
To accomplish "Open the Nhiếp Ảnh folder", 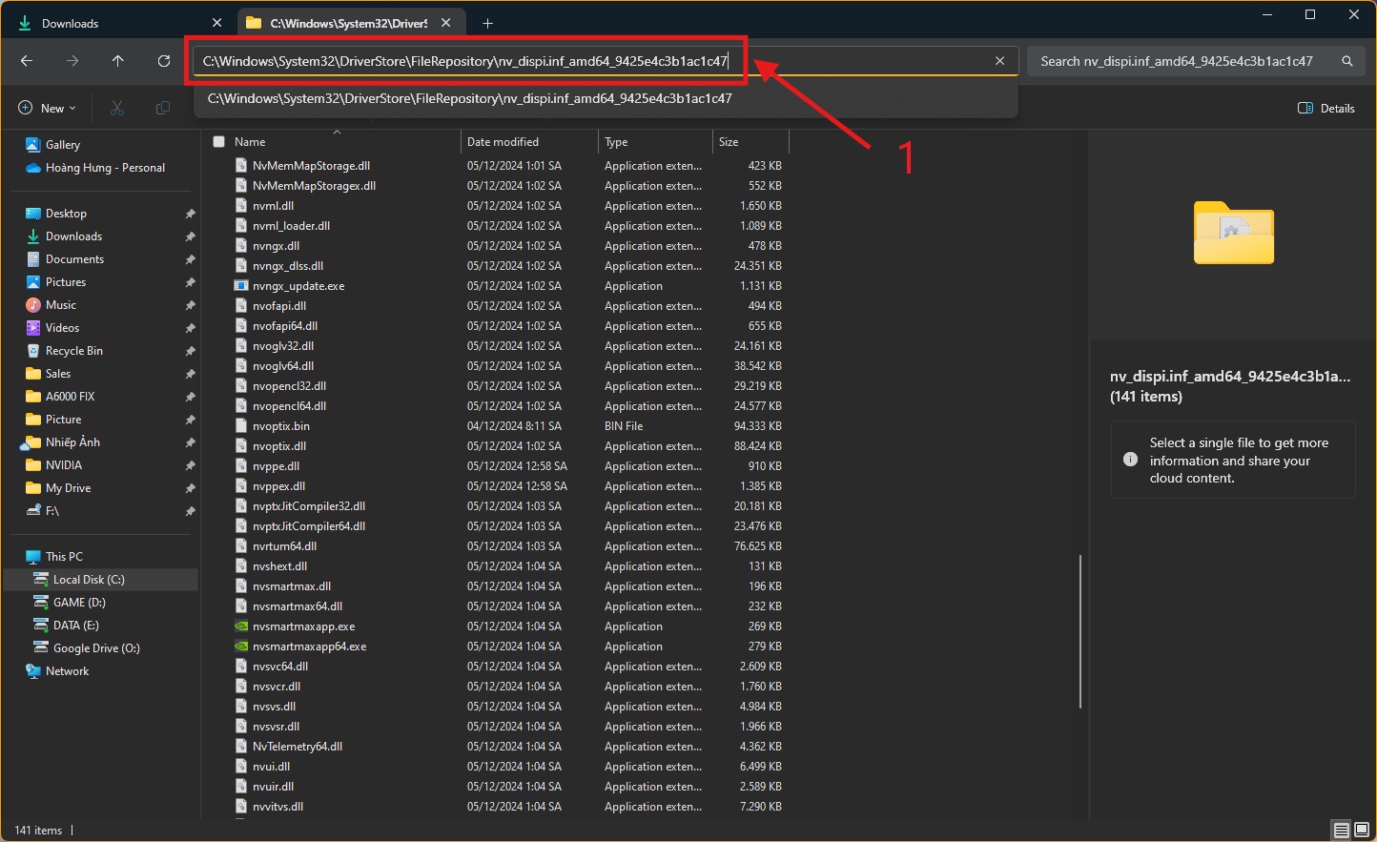I will pyautogui.click(x=72, y=442).
